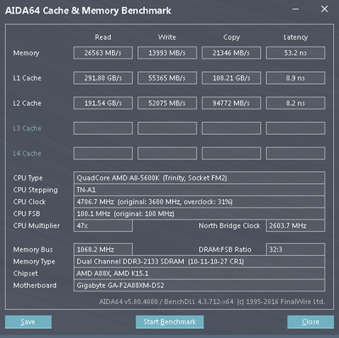Click the CPU Clock 4706.7 MHz field
The width and height of the screenshot is (339, 338).
coord(199,202)
